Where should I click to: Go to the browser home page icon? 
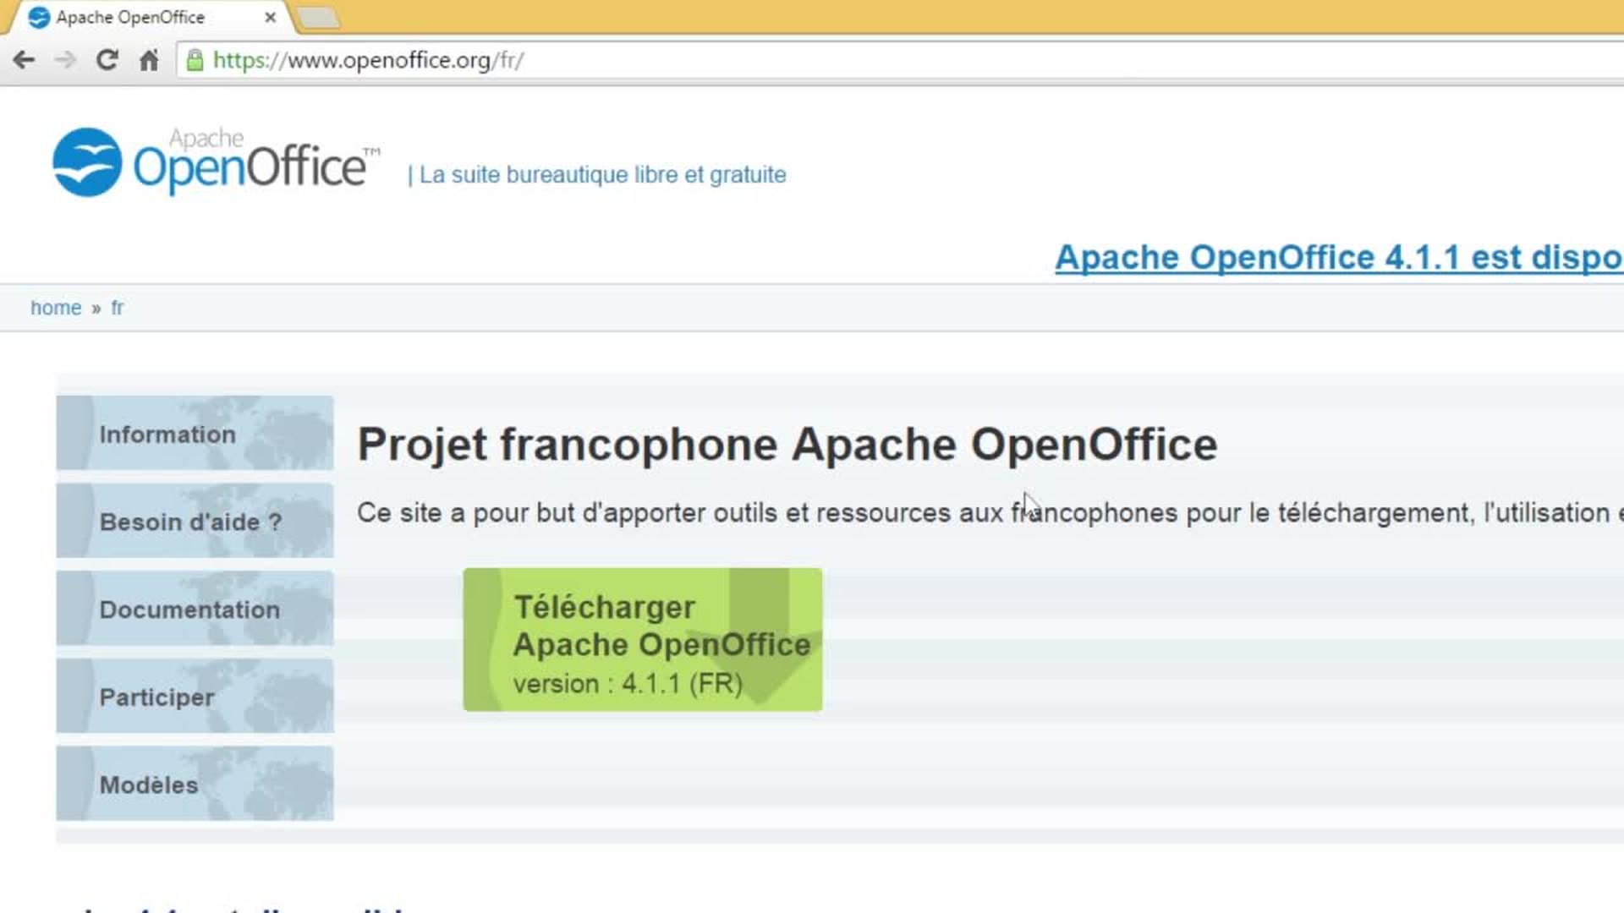tap(149, 60)
